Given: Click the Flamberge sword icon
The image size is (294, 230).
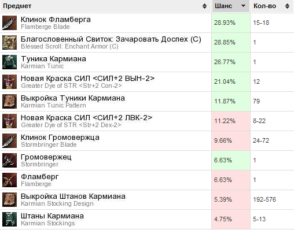Looking at the screenshot, I should [9, 180].
